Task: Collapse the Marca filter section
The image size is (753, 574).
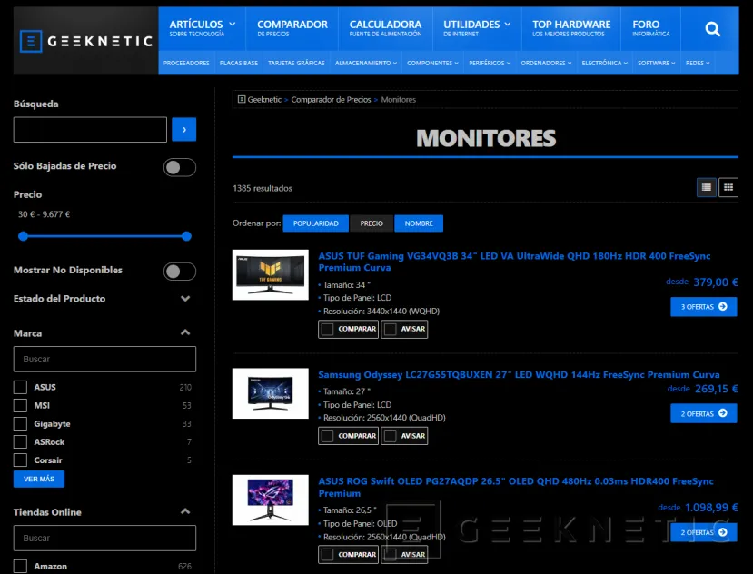Action: tap(185, 332)
